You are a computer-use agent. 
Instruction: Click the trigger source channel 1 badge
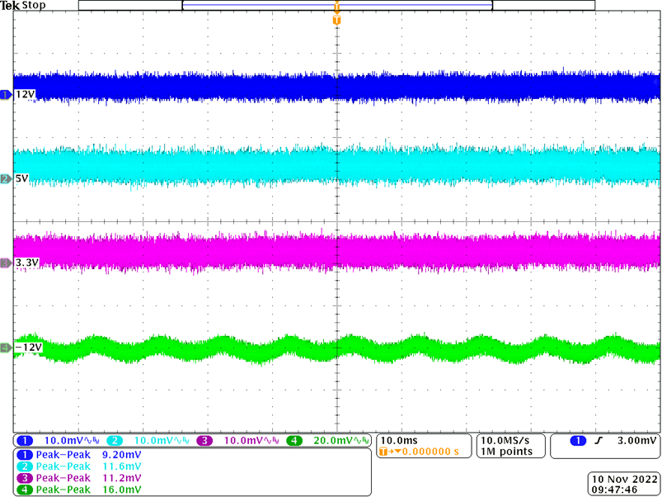(x=579, y=441)
